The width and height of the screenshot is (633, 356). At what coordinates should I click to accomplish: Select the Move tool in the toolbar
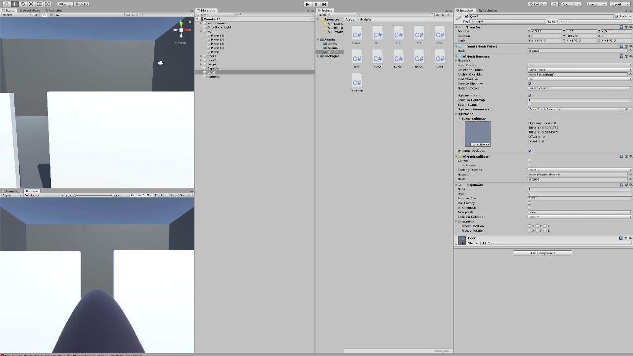tap(15, 4)
